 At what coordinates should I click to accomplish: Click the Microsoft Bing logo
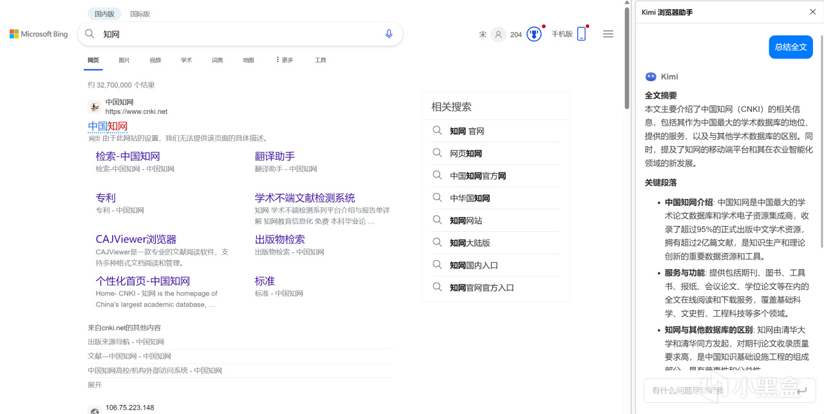(39, 34)
